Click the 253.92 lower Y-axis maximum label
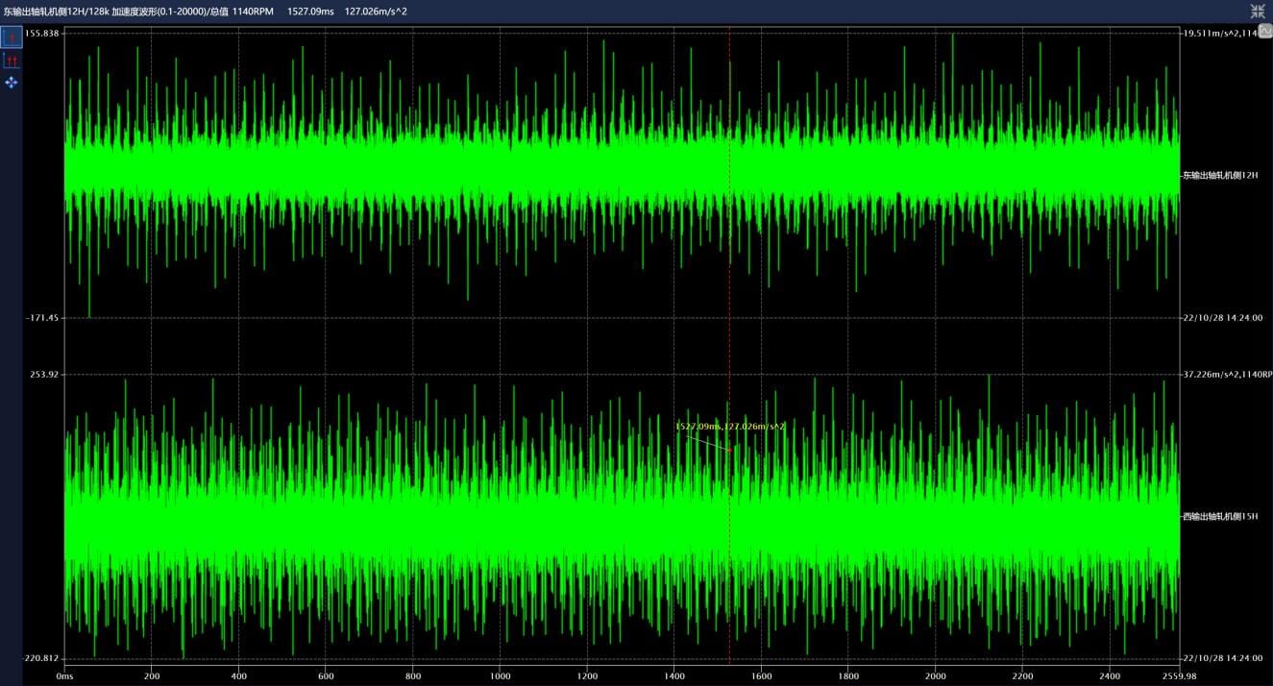Screen dimensions: 1273x686 click(x=44, y=374)
